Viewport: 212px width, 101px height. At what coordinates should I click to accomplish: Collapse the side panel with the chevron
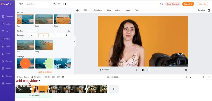pos(75,41)
